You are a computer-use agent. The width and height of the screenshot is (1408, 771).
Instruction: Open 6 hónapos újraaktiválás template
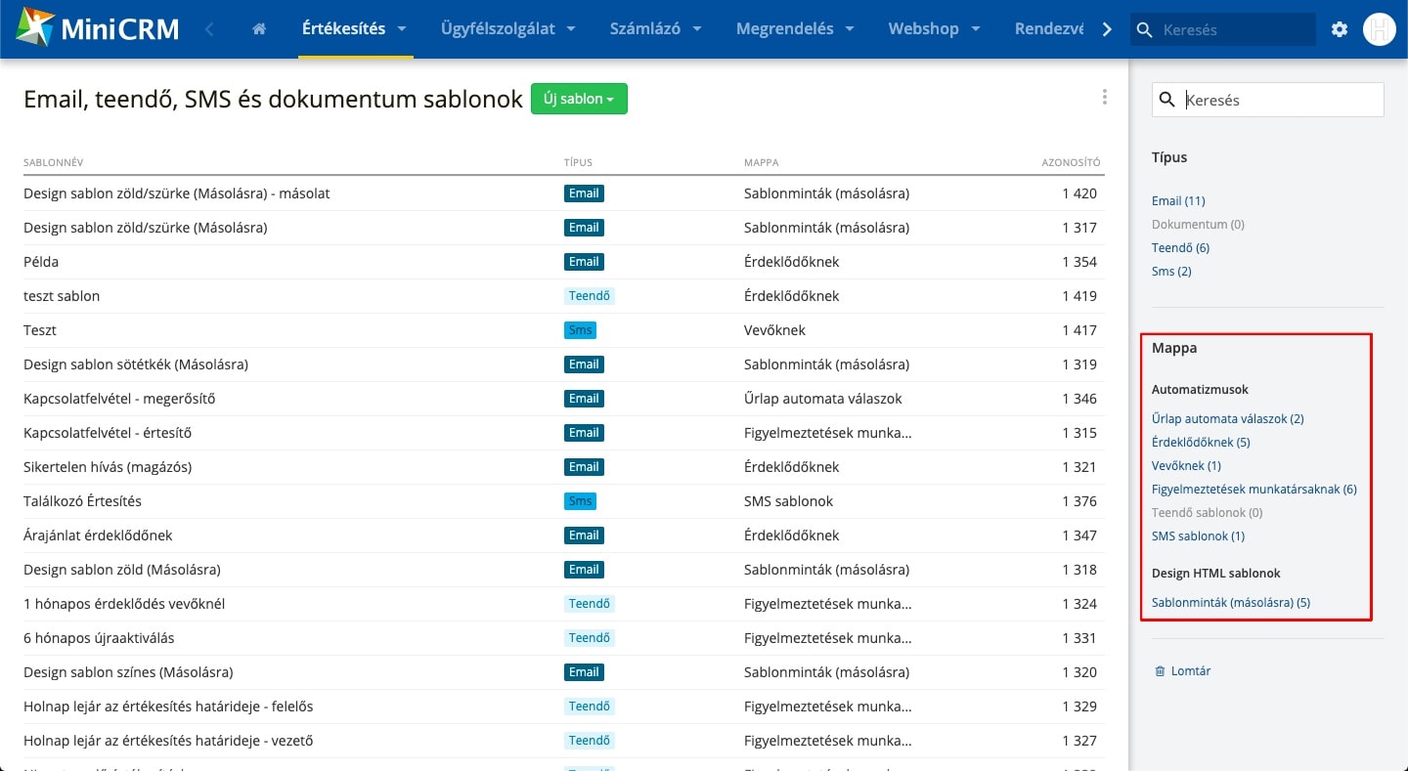click(99, 638)
